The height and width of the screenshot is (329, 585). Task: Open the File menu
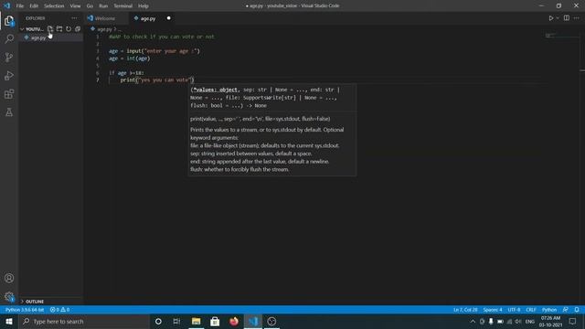[20, 5]
